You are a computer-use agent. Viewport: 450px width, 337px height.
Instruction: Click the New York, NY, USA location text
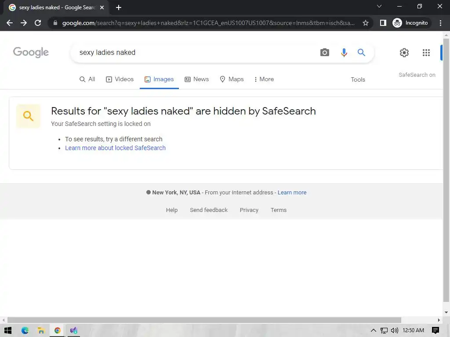pyautogui.click(x=176, y=193)
